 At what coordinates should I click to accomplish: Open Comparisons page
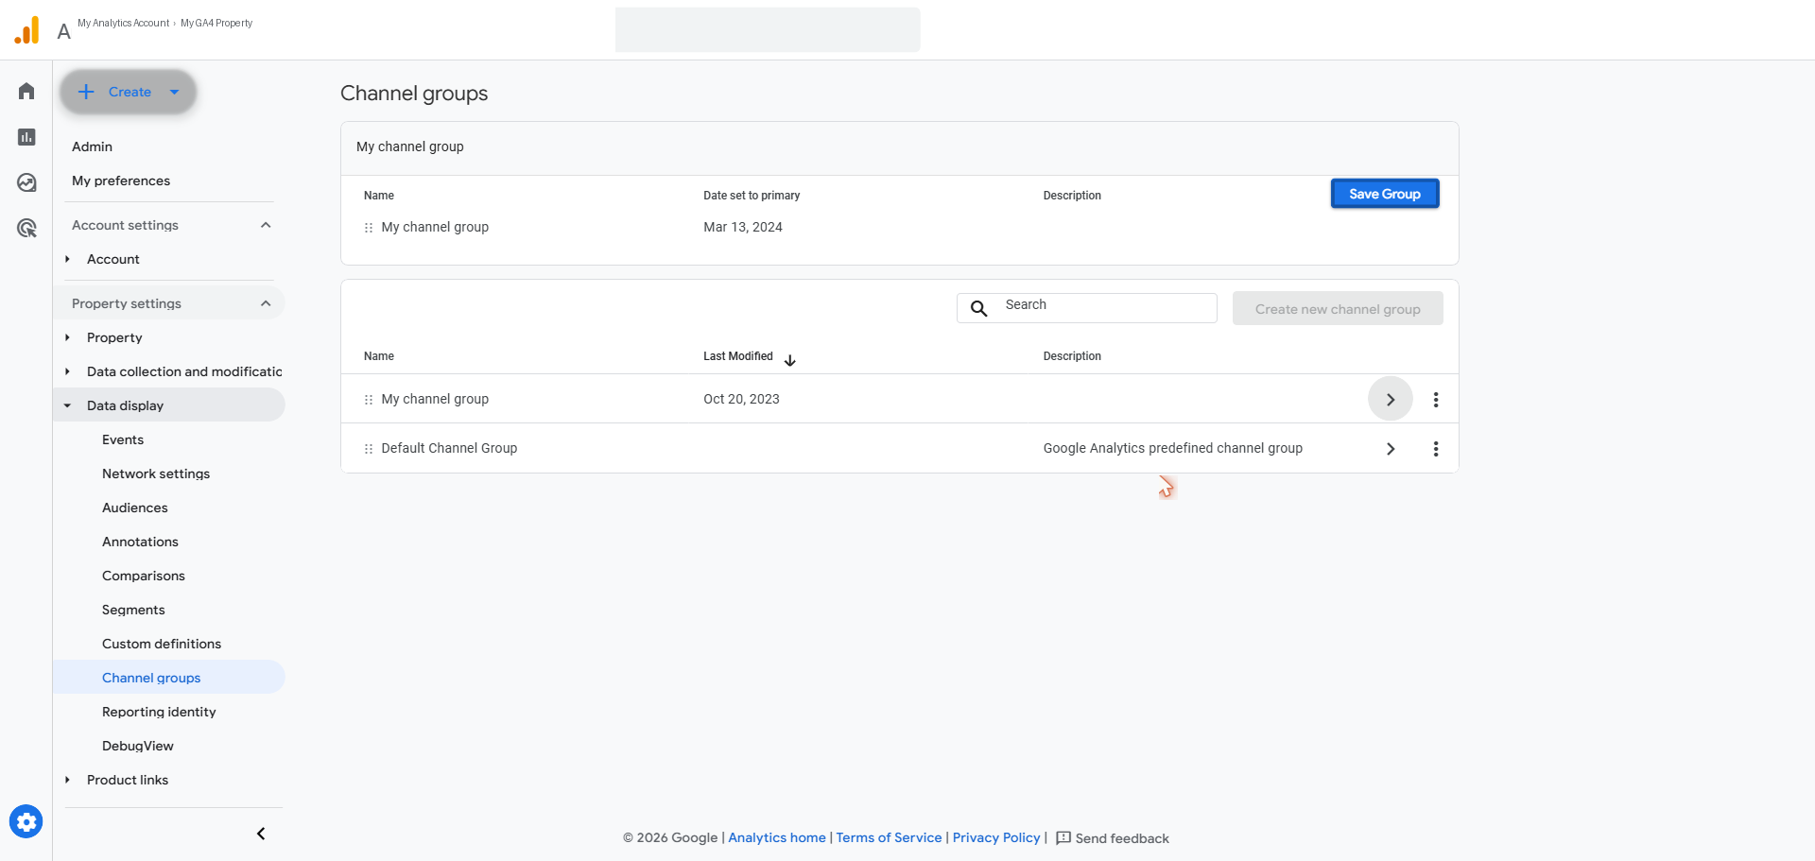pos(144,576)
